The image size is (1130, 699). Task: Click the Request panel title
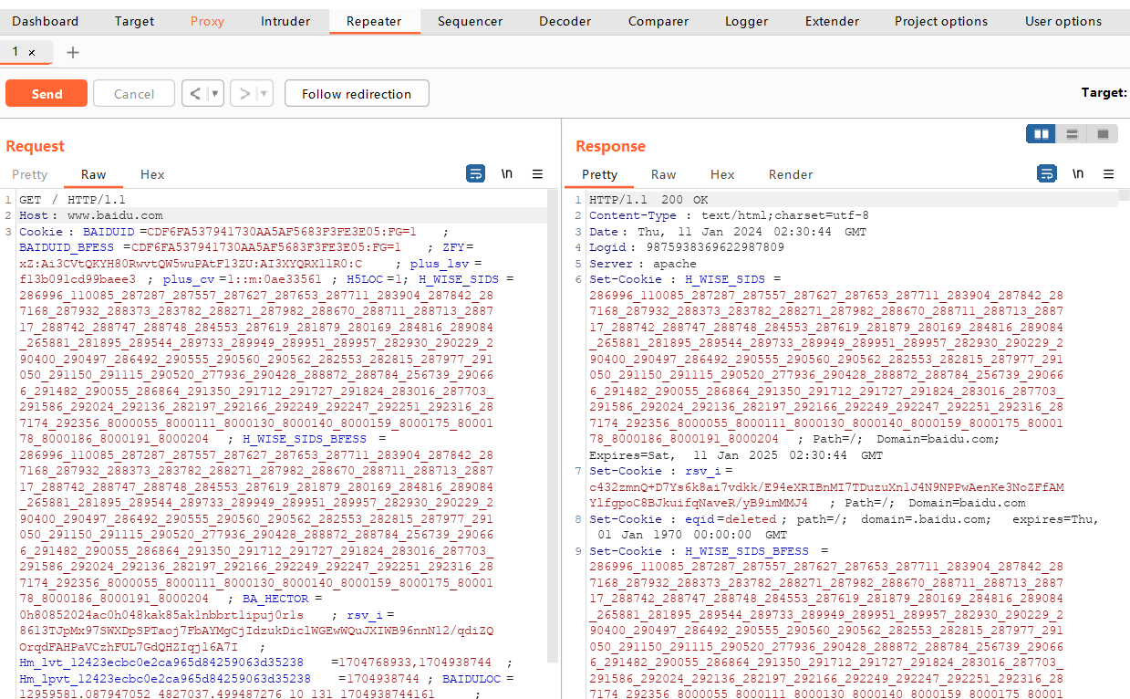pyautogui.click(x=36, y=146)
